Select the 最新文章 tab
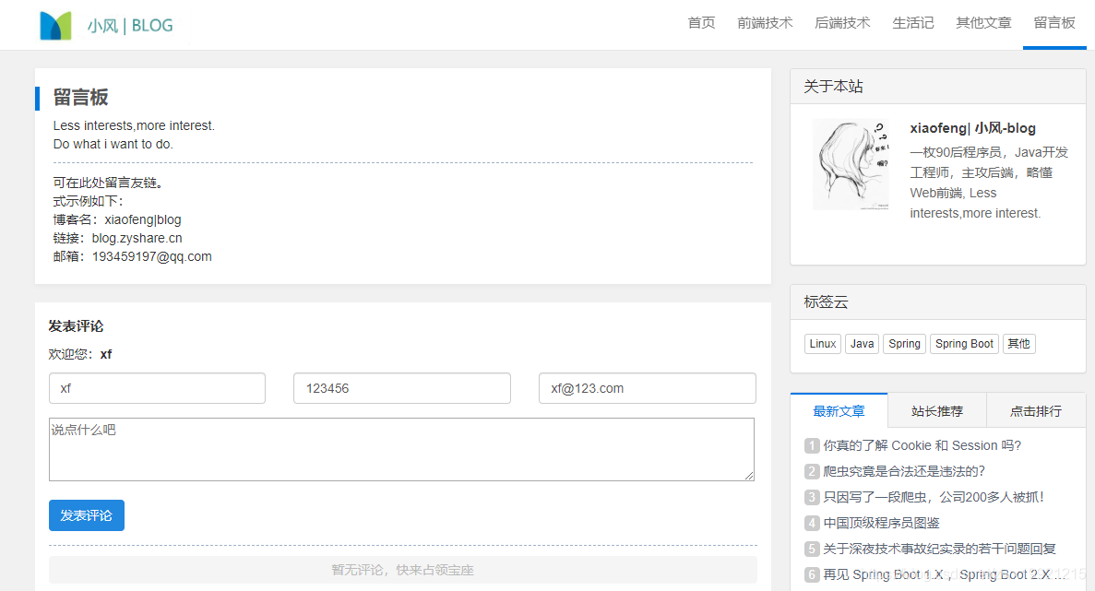The height and width of the screenshot is (591, 1095). tap(839, 410)
